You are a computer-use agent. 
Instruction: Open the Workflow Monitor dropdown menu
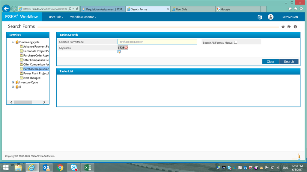pyautogui.click(x=83, y=17)
